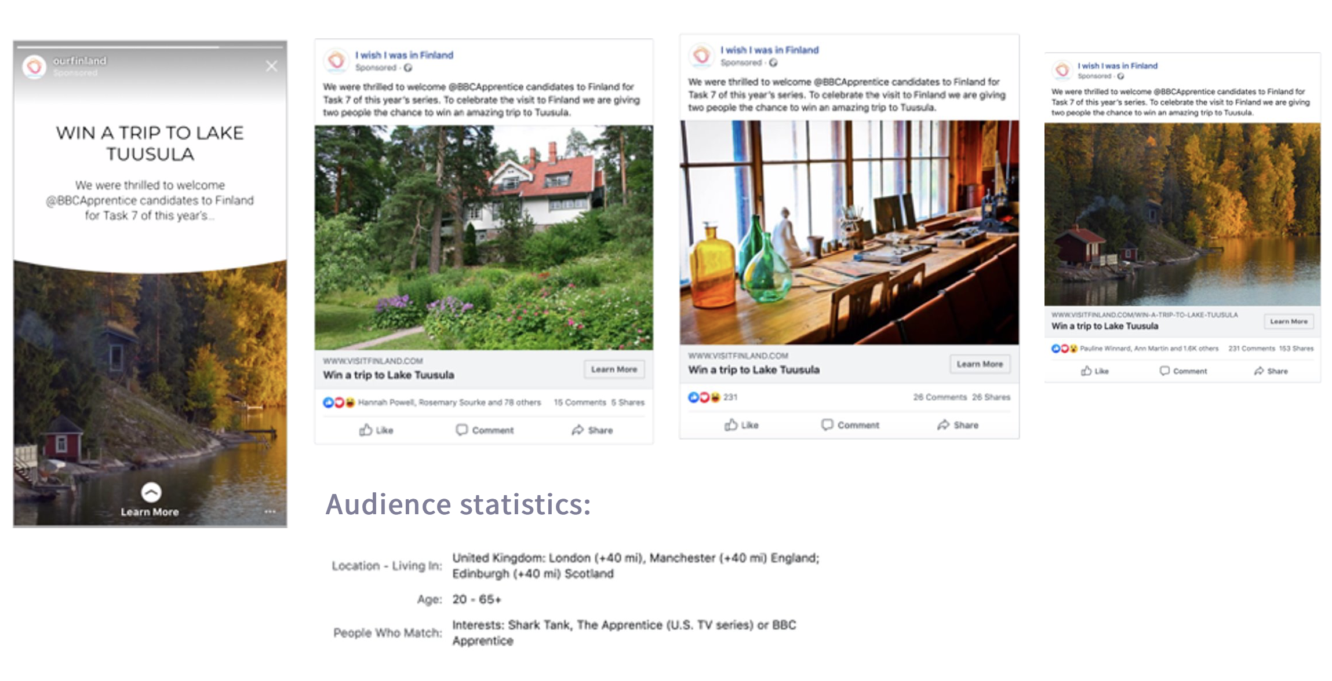Open 231 Comments on the lake ad

(x=1251, y=349)
